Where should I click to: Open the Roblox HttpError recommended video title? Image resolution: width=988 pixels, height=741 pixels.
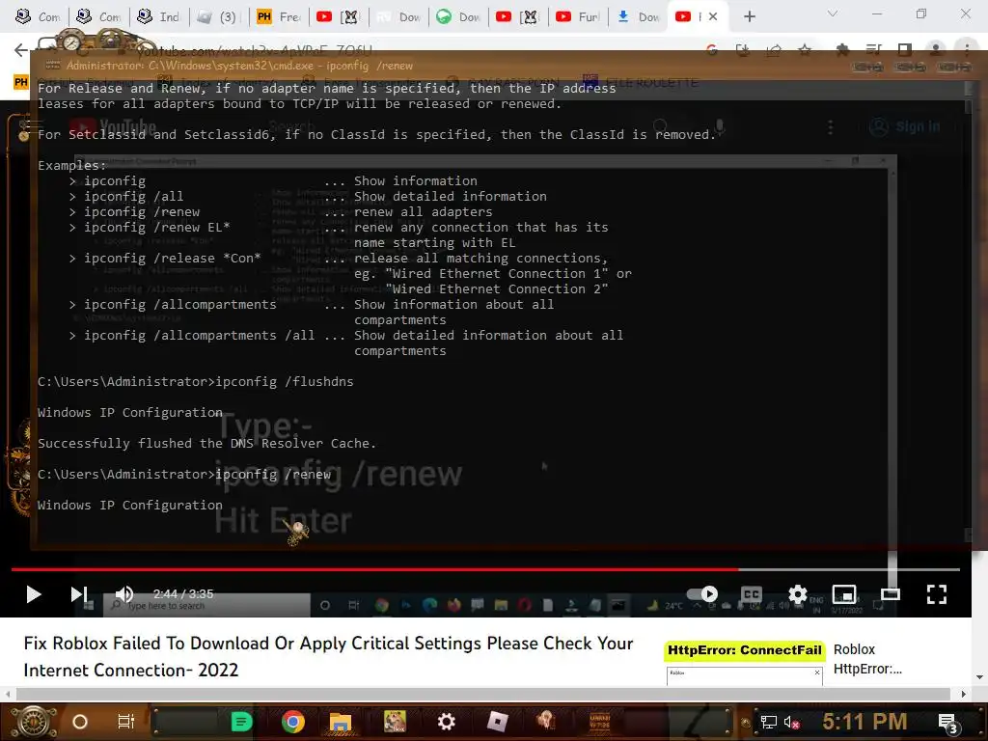point(867,659)
